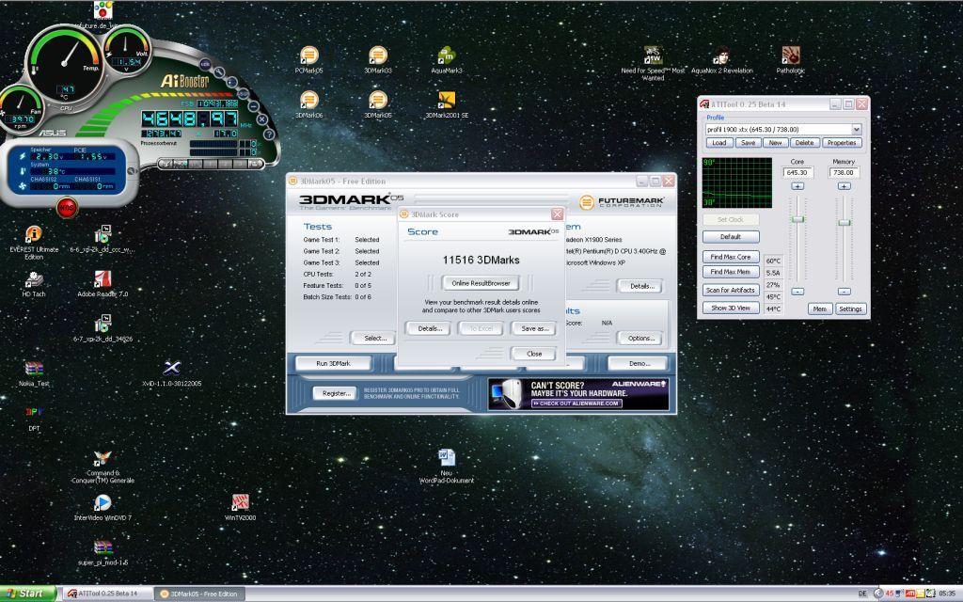Click the Options button in 3DMark05
Screen dimensions: 963x602
click(640, 339)
